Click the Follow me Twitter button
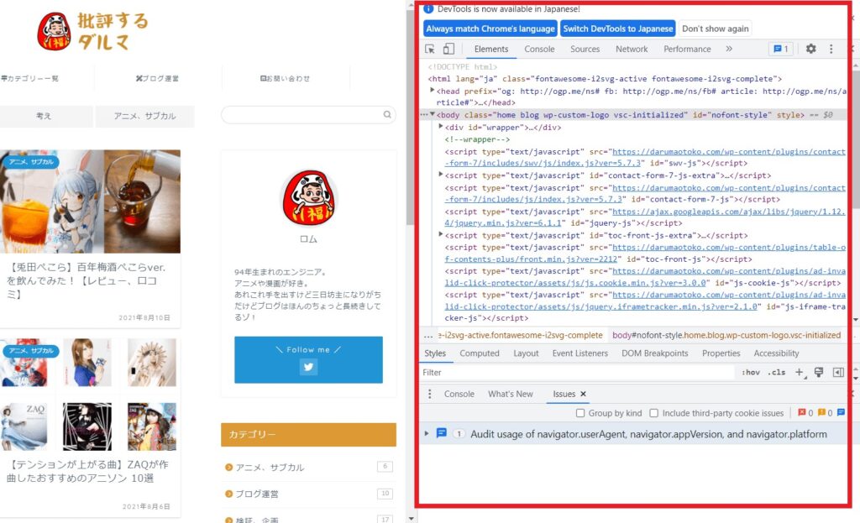 coord(308,359)
